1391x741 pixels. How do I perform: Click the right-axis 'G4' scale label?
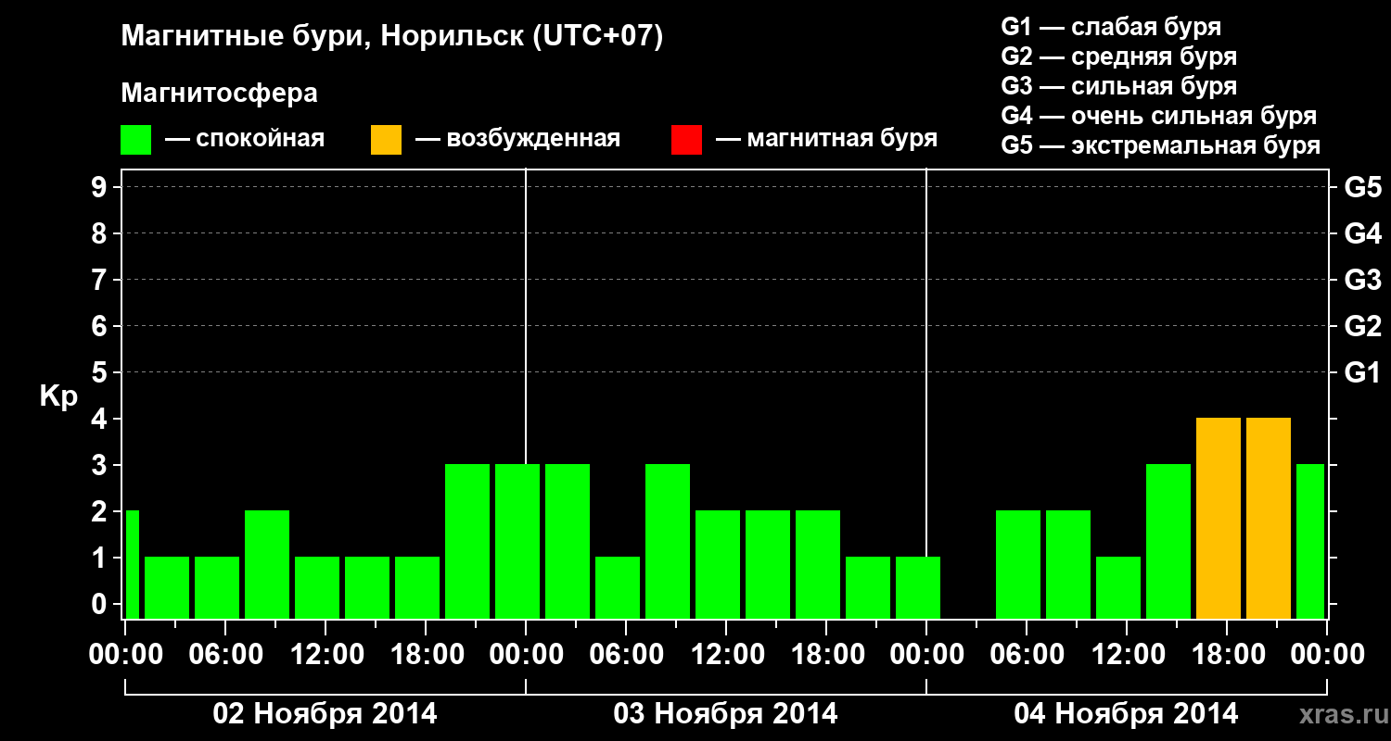[x=1362, y=233]
